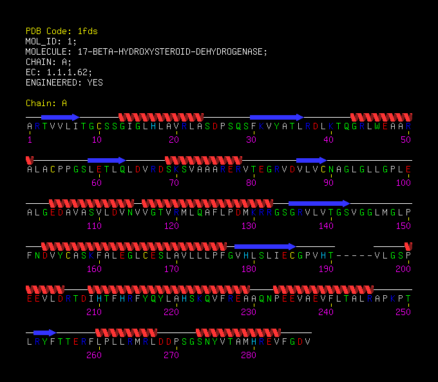Click the yellow cysteine C at residue 10
The height and width of the screenshot is (382, 438).
point(99,126)
